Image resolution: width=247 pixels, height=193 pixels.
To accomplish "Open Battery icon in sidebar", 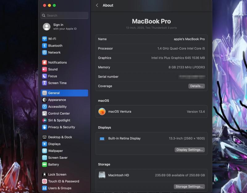I will tap(44, 165).
